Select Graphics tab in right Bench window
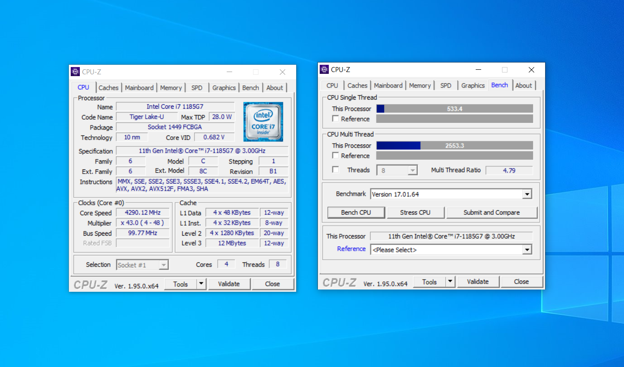 click(x=473, y=86)
